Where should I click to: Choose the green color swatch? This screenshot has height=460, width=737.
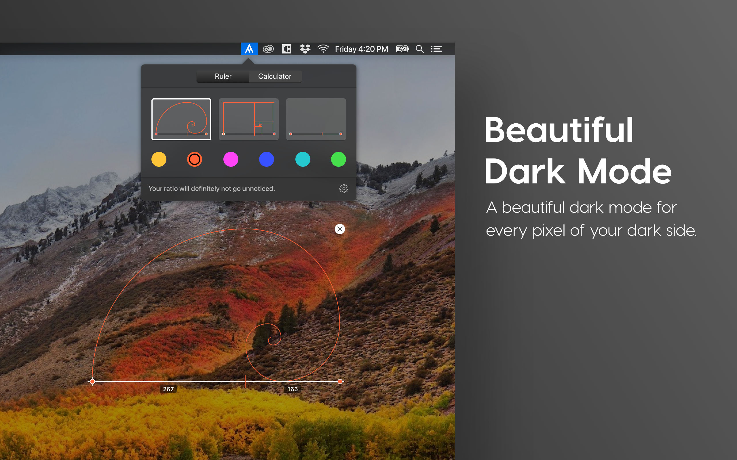338,159
